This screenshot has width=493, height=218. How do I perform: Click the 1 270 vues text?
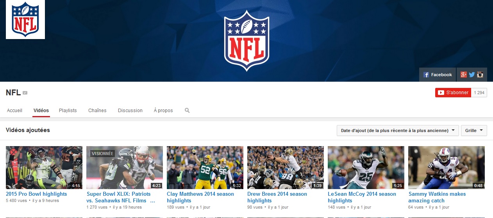click(97, 207)
